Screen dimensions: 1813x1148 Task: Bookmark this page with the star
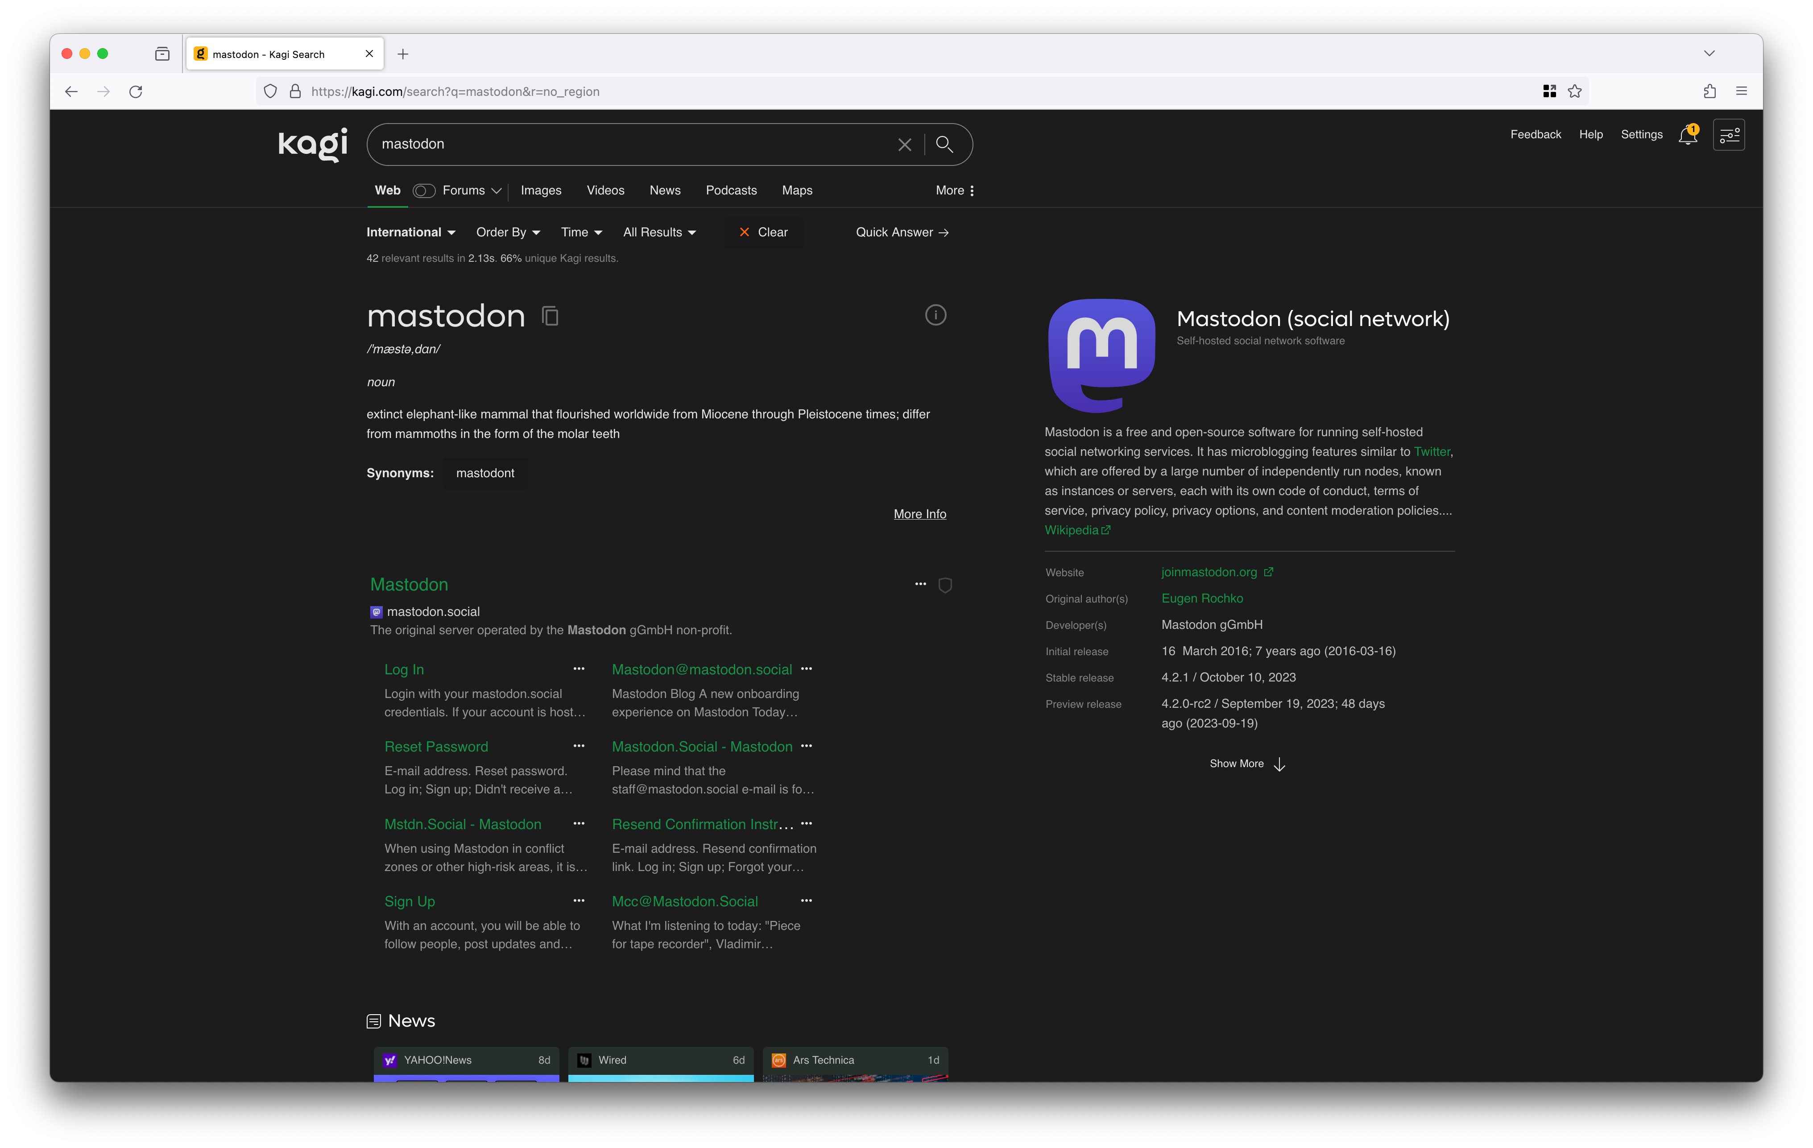pos(1574,91)
